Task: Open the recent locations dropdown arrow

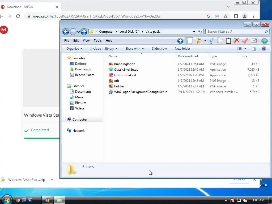Action: tap(78, 32)
